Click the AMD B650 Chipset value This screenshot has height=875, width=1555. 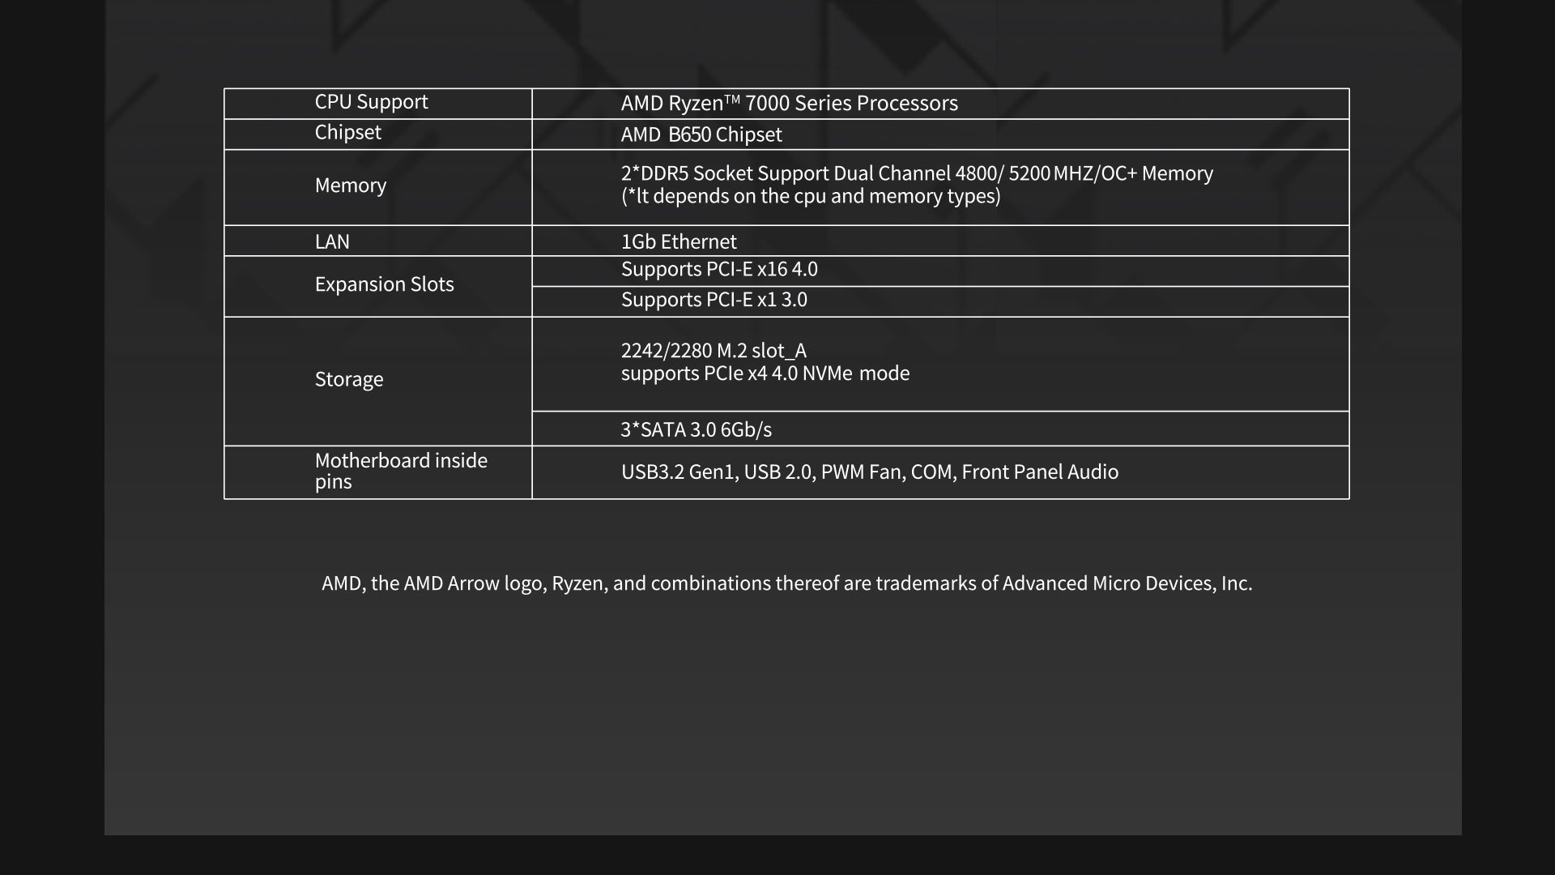701,134
